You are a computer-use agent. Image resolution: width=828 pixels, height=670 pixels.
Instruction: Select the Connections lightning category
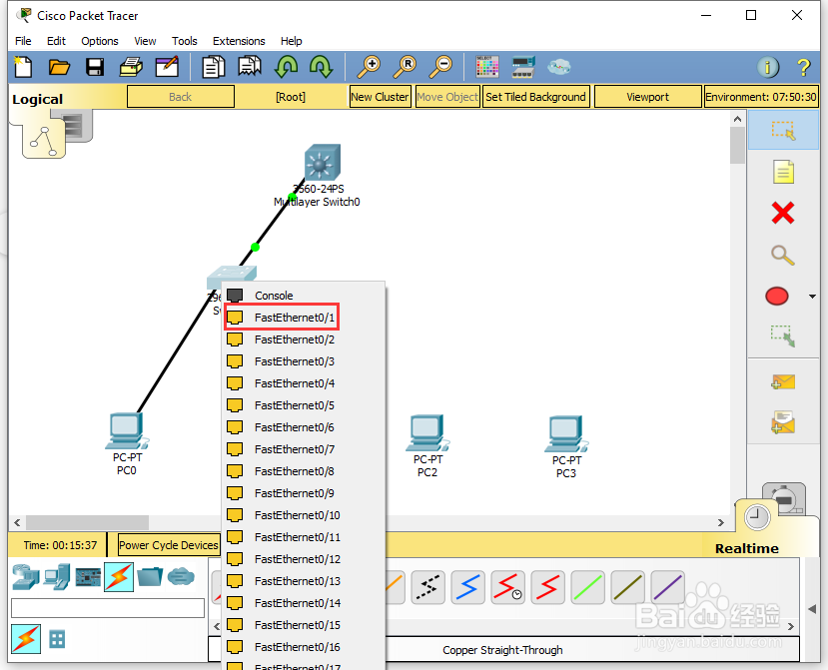[x=119, y=577]
